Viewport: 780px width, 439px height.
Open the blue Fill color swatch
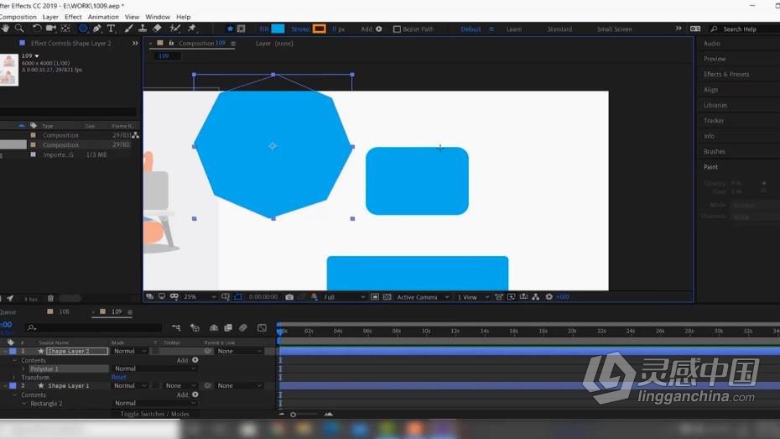pos(278,29)
